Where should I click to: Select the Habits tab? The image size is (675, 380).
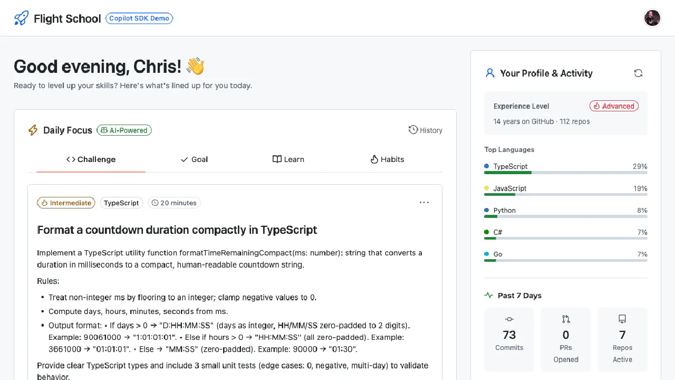[387, 159]
